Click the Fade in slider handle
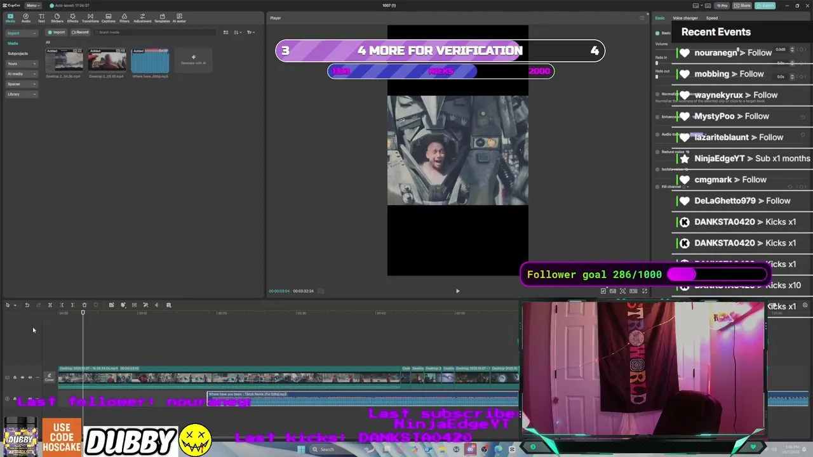 point(657,63)
